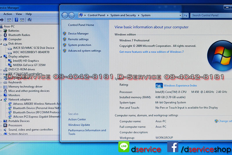Click the DVD/CD-ROM drives icon

coord(5,69)
